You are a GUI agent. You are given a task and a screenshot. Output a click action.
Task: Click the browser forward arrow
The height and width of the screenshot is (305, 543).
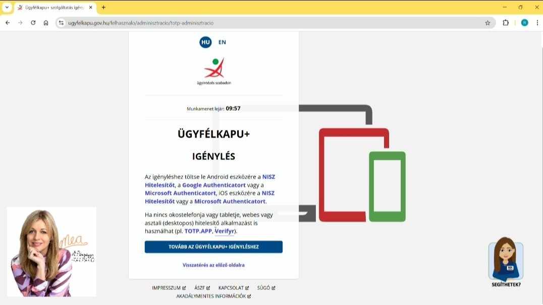coord(20,23)
